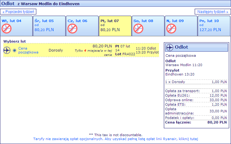This screenshot has height=144, width=231.
Task: Click flight number FR4022 in the flight row
Action: pos(129,54)
